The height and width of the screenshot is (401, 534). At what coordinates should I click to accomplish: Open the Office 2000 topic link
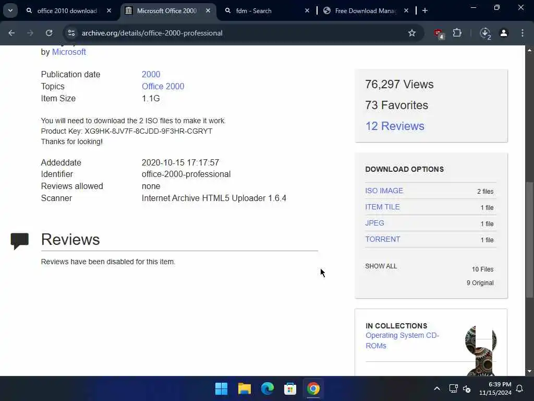[163, 86]
